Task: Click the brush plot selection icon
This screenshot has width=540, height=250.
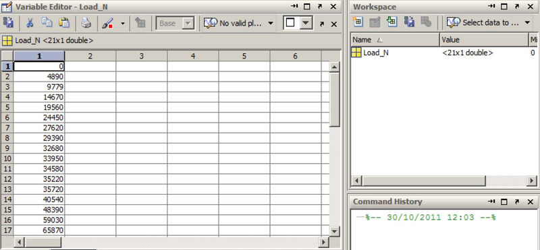Action: click(x=108, y=24)
